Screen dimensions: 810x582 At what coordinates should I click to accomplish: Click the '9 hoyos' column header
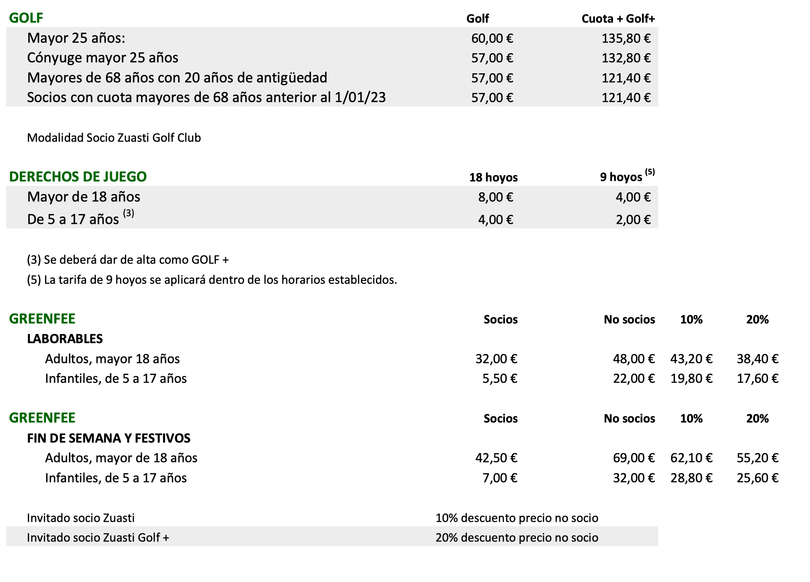pyautogui.click(x=621, y=177)
